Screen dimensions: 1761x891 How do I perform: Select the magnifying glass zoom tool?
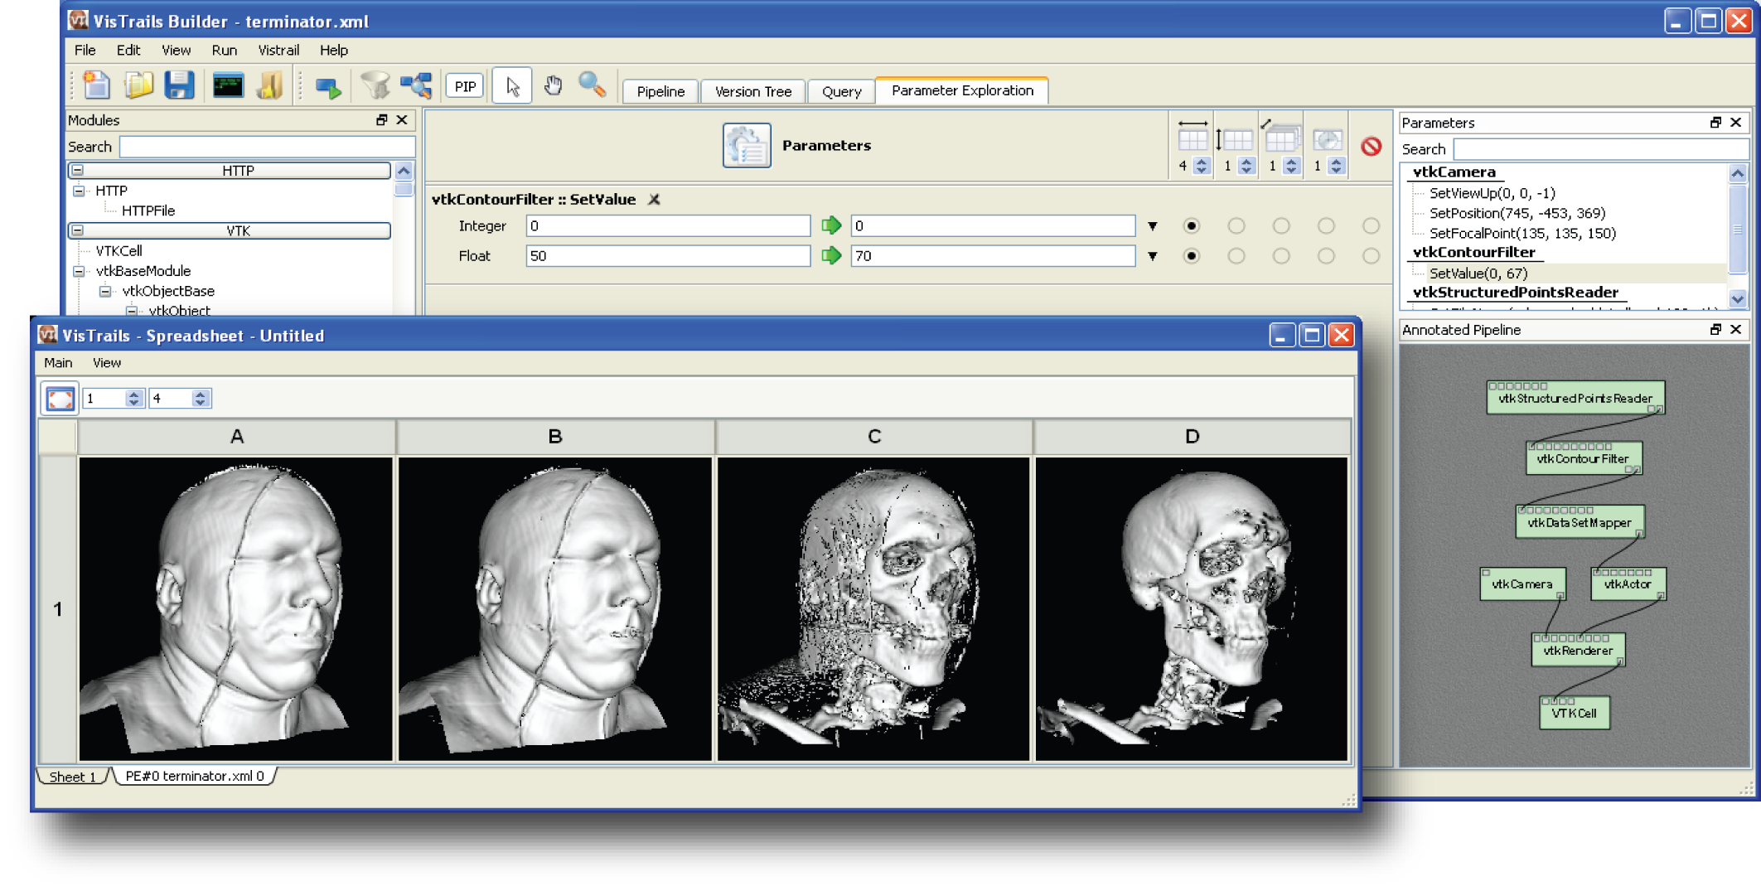pos(592,85)
